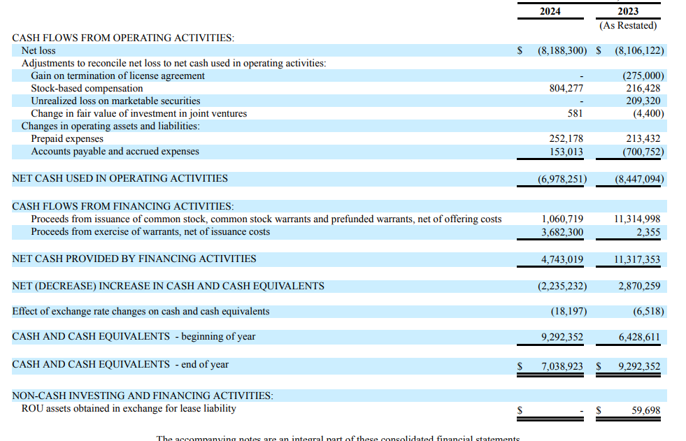
Task: Click 2024 beginning of year value 9,292,352
Action: pos(562,338)
